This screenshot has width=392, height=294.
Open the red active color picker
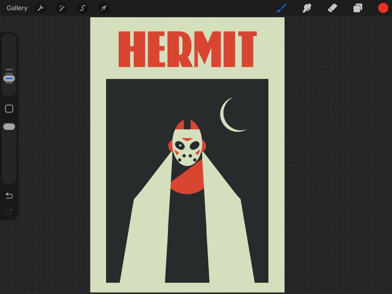[383, 8]
